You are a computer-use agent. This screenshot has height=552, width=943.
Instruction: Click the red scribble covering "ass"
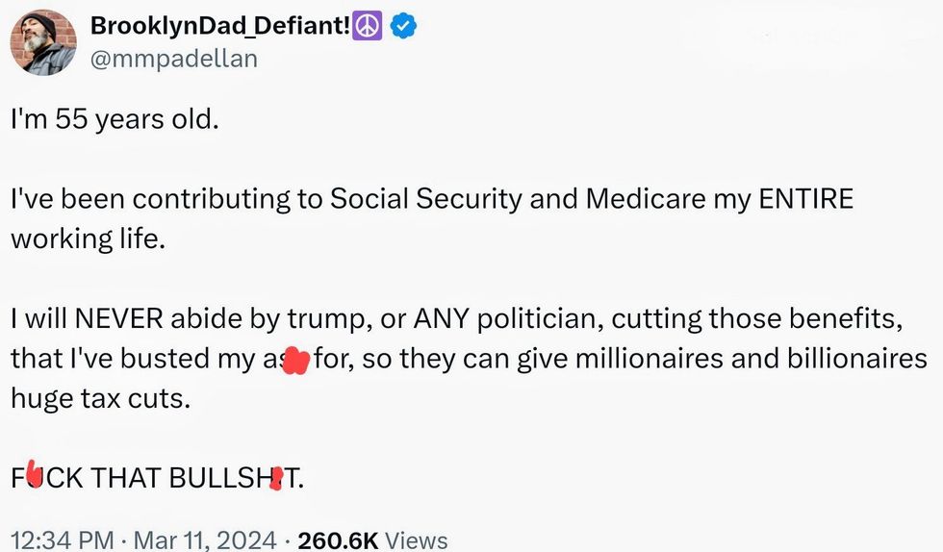click(x=296, y=361)
